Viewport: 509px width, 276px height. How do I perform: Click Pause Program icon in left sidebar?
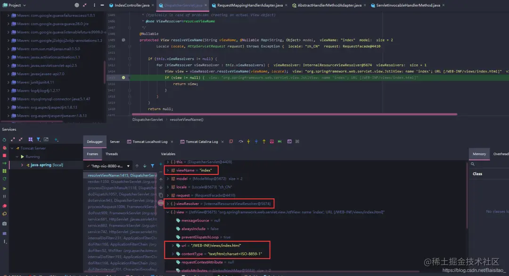click(x=5, y=197)
